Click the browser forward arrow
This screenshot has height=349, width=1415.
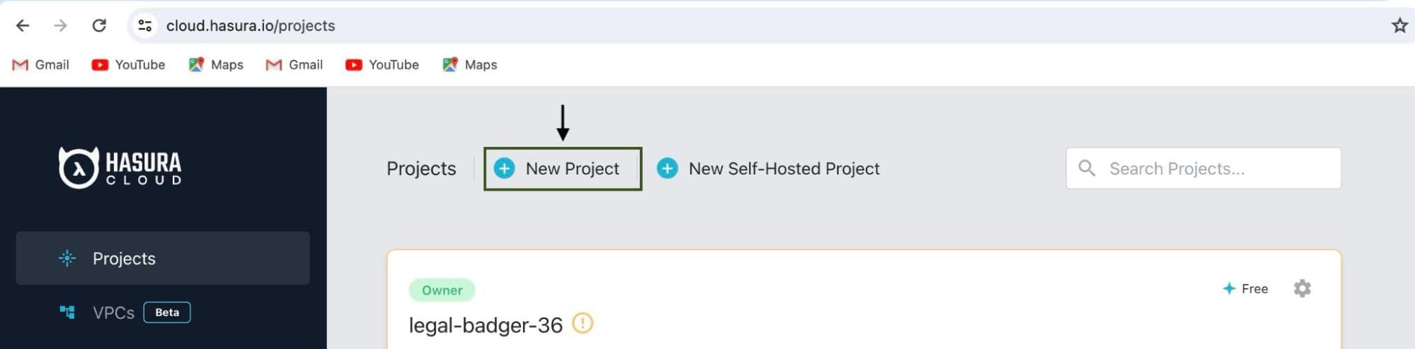(61, 25)
